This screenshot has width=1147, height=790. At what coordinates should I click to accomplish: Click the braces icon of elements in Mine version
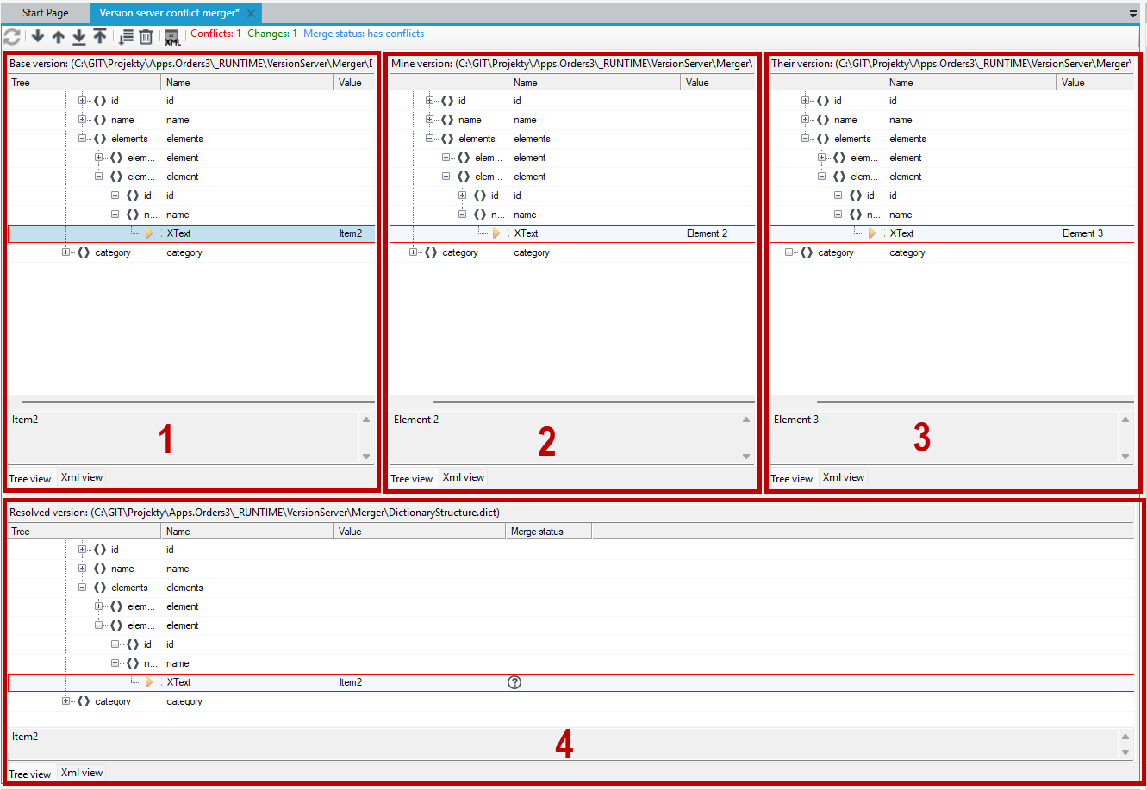click(x=447, y=139)
